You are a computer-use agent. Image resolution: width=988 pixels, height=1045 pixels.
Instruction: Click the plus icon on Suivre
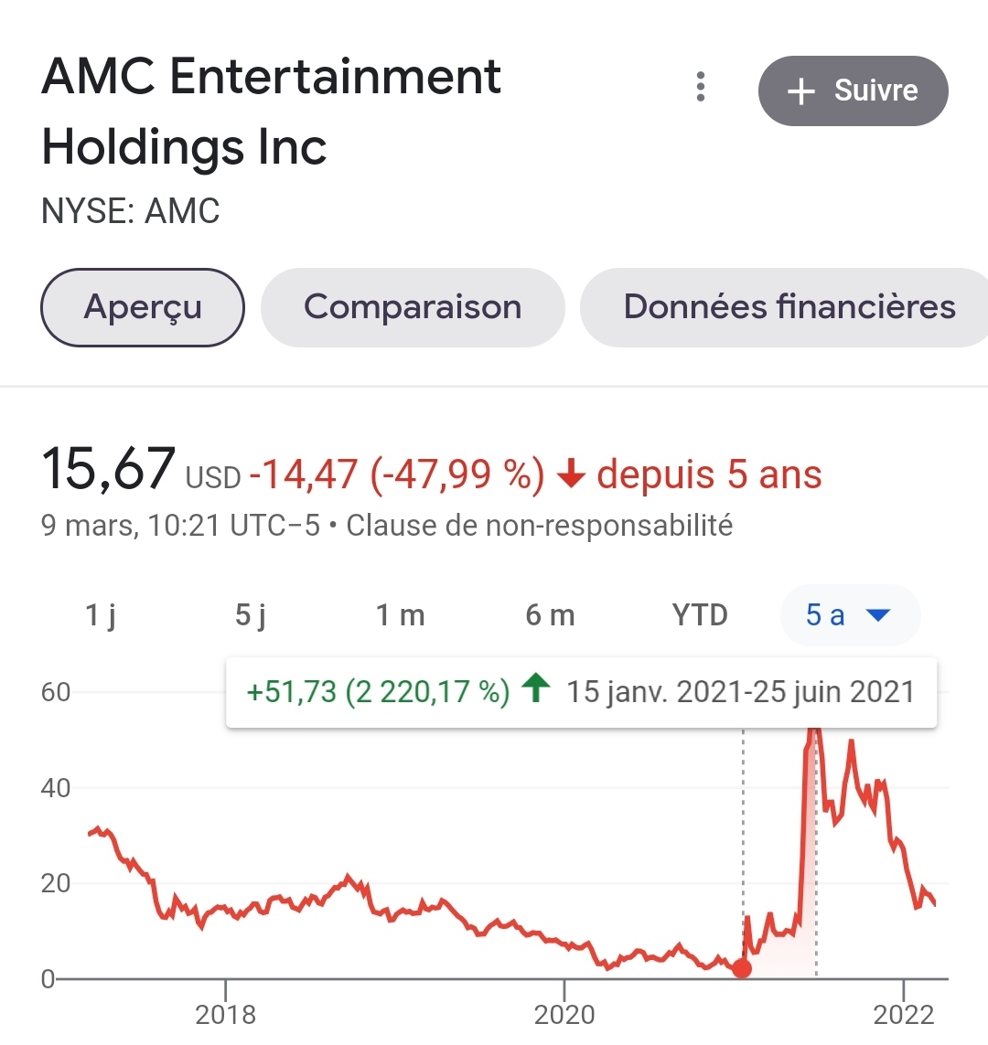coord(800,91)
